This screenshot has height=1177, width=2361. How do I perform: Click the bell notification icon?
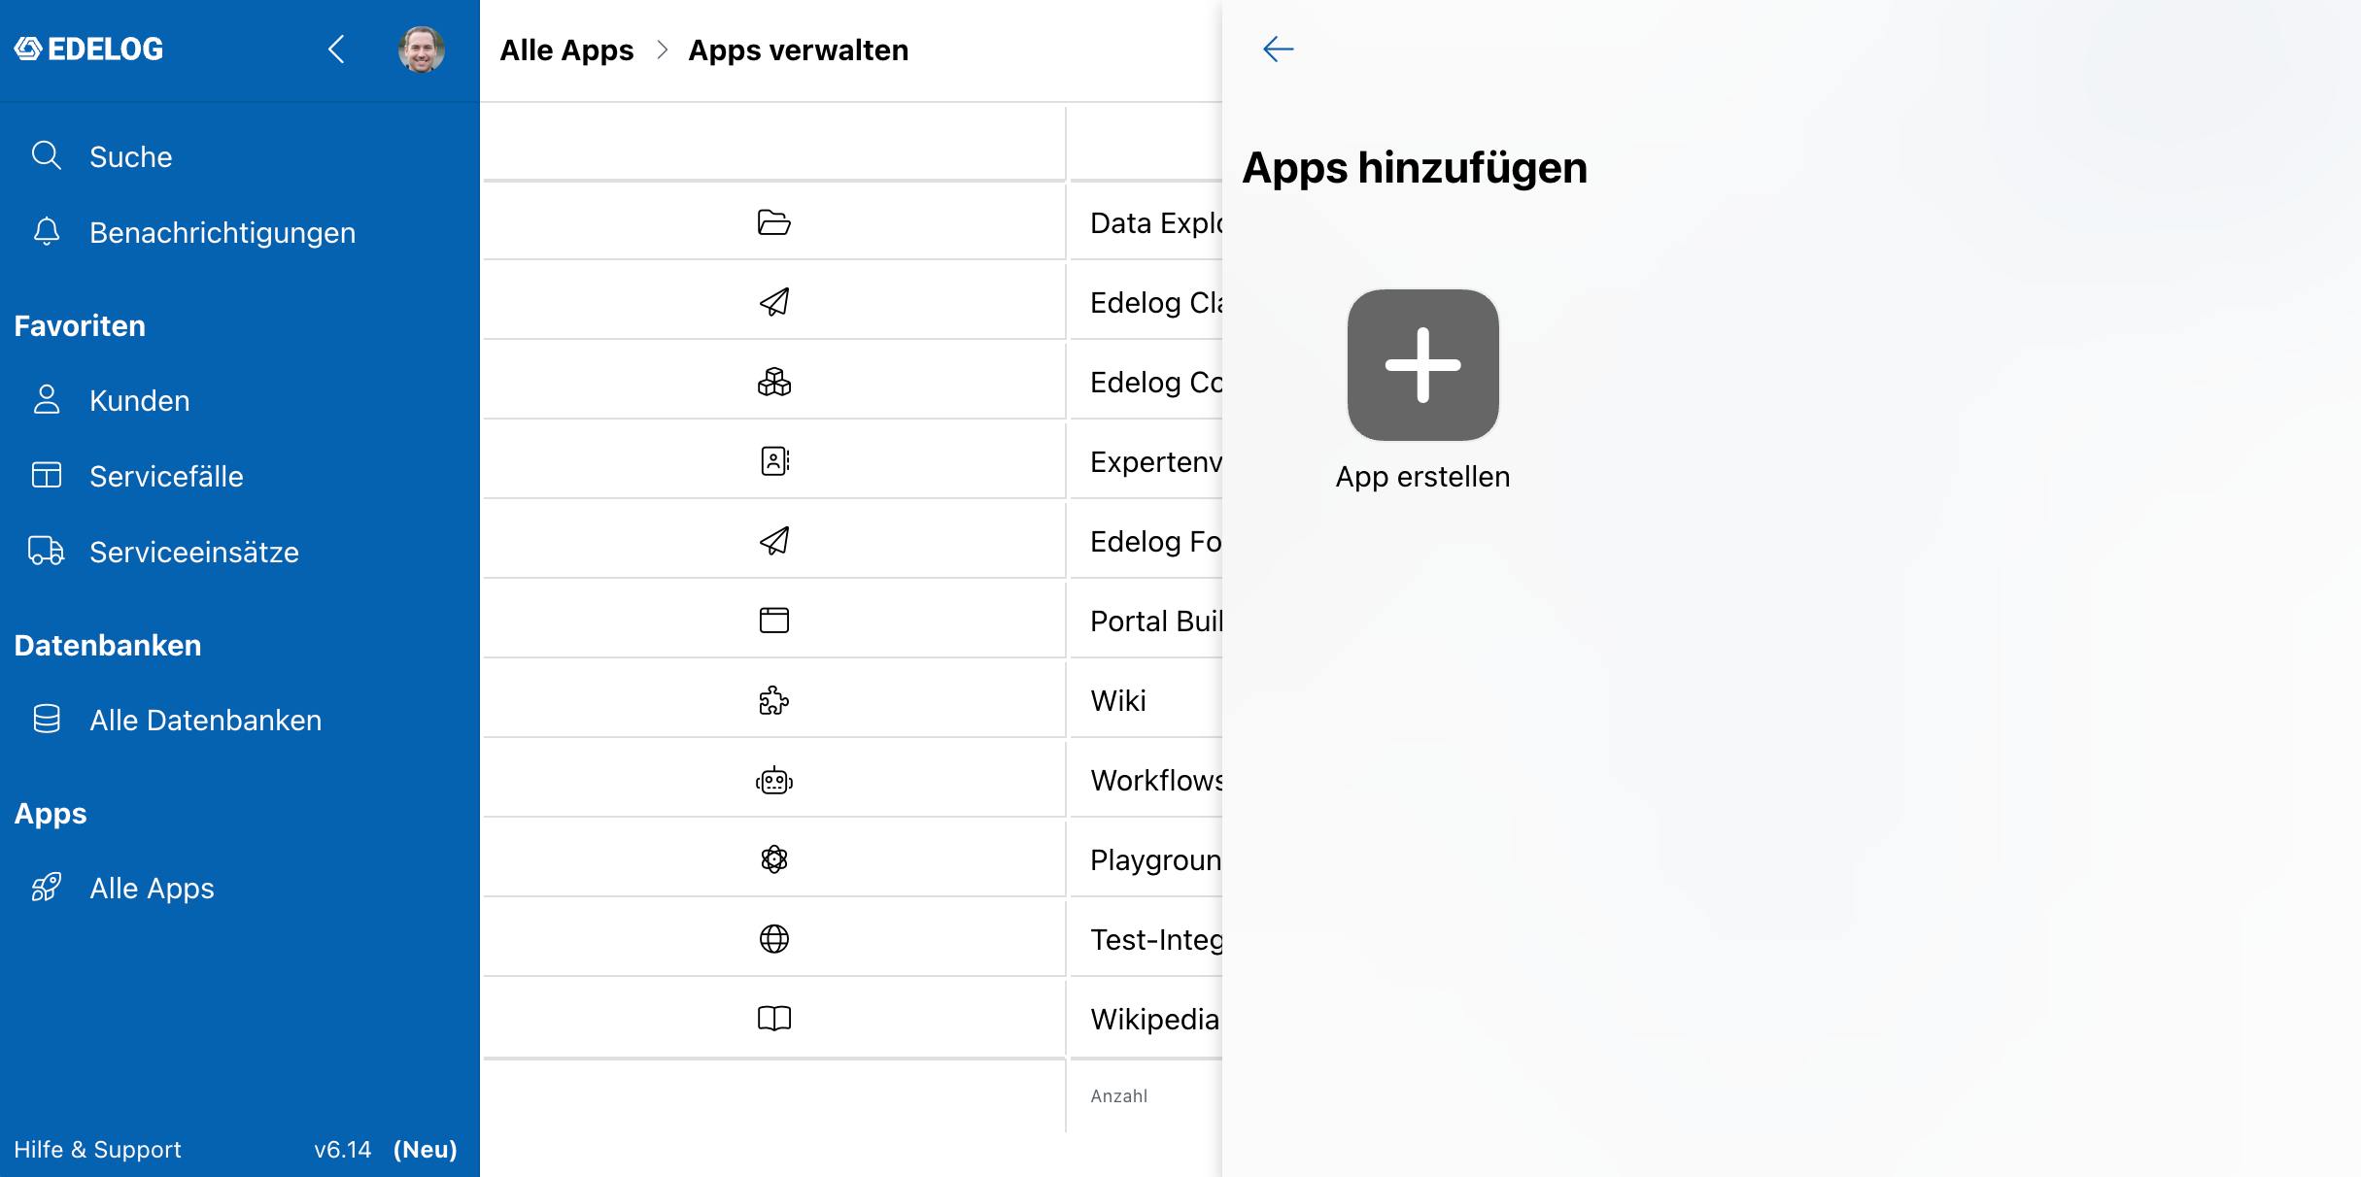pos(47,232)
